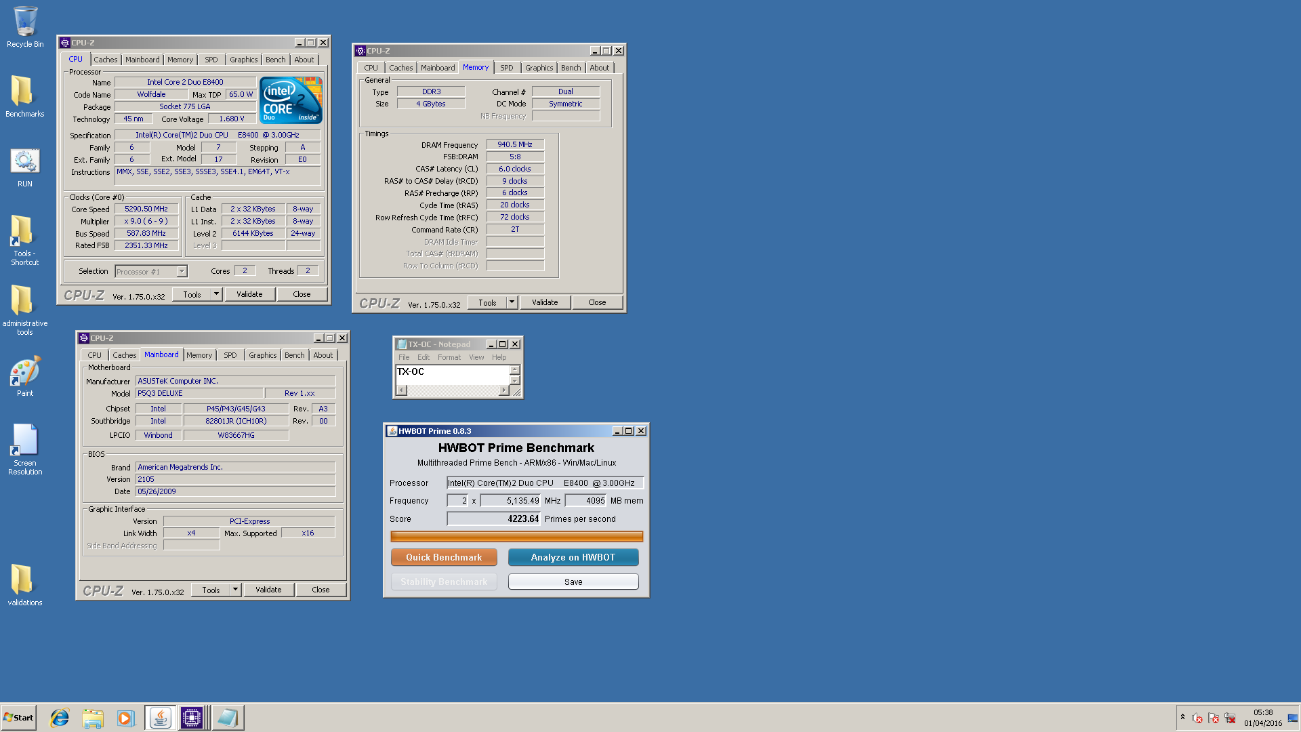Open the Recycle Bin desktop icon
This screenshot has height=732, width=1301.
pos(25,27)
